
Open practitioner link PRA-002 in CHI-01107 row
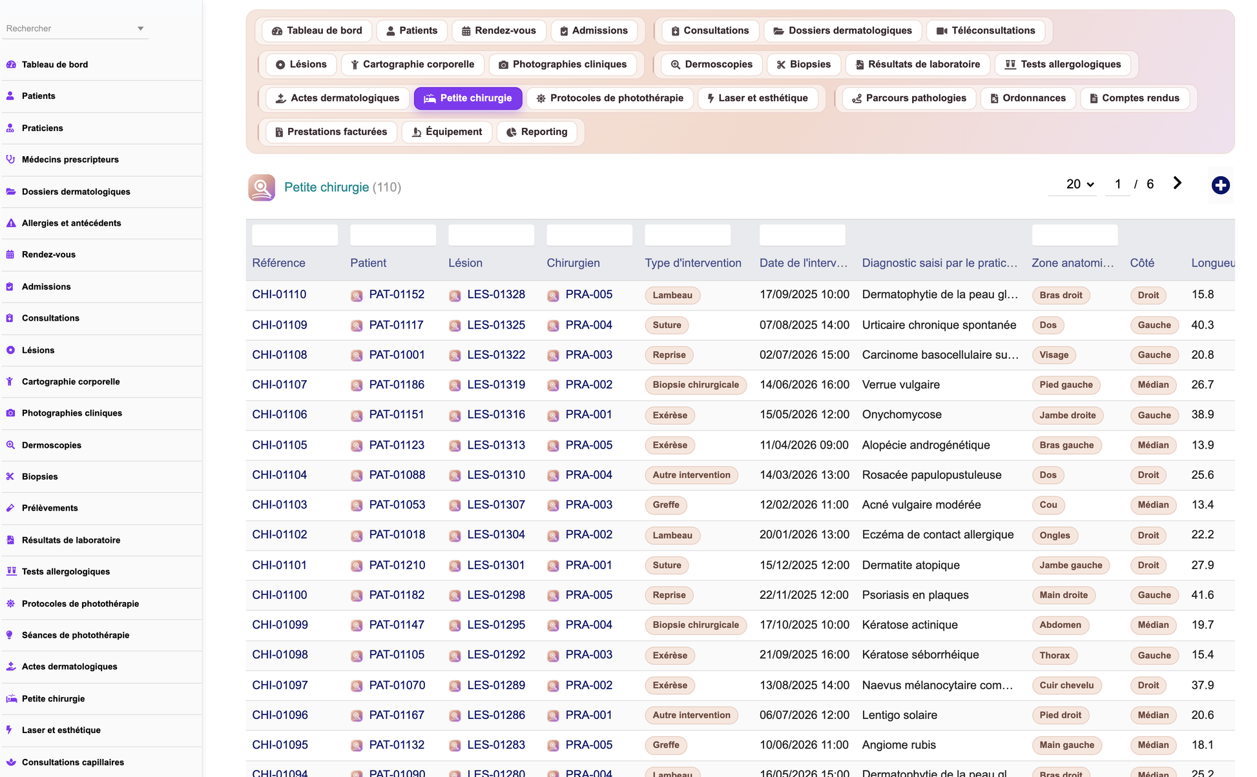[x=589, y=385]
